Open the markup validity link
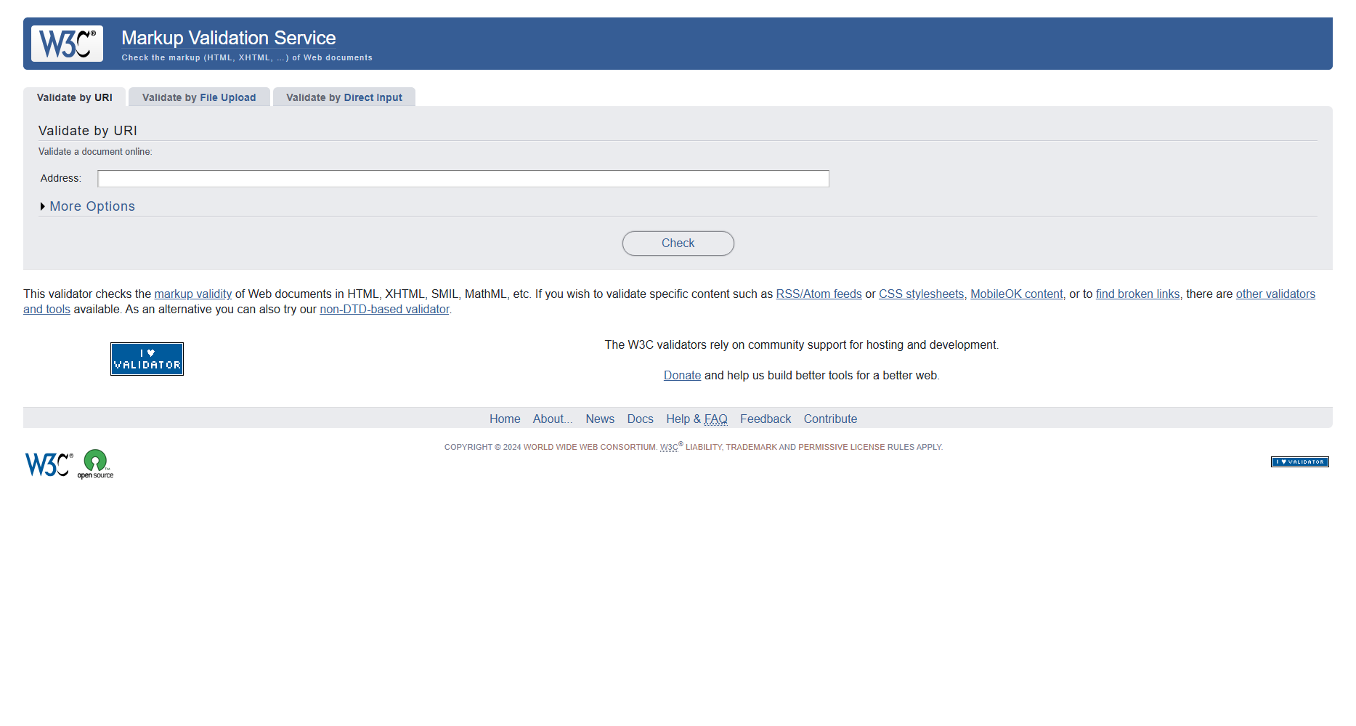This screenshot has height=726, width=1356. 193,294
